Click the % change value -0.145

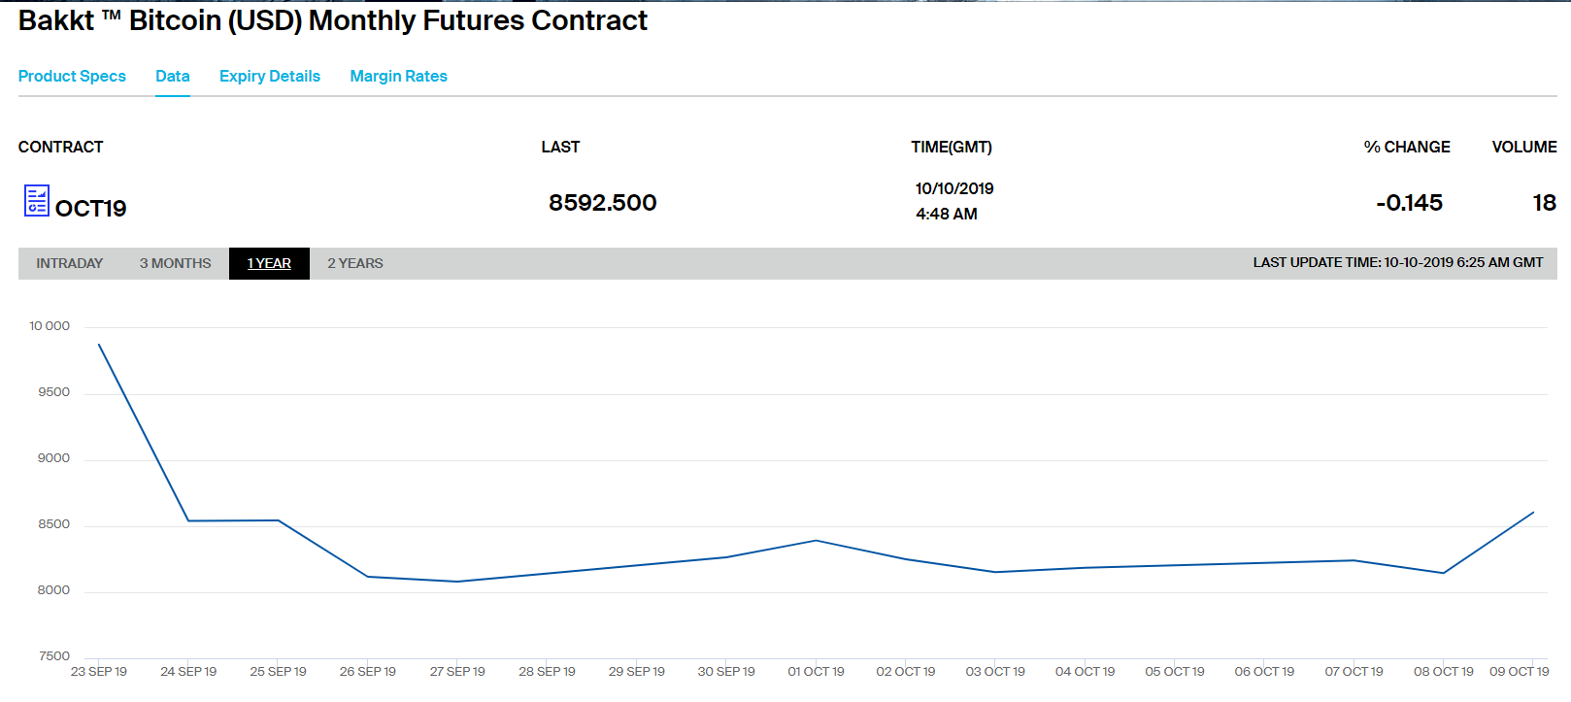tap(1410, 202)
